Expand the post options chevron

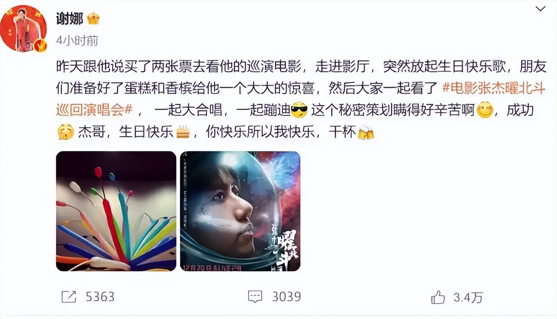point(540,9)
